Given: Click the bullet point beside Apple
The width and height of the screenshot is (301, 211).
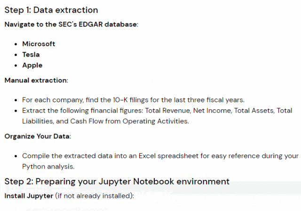Looking at the screenshot, I should 16,66.
